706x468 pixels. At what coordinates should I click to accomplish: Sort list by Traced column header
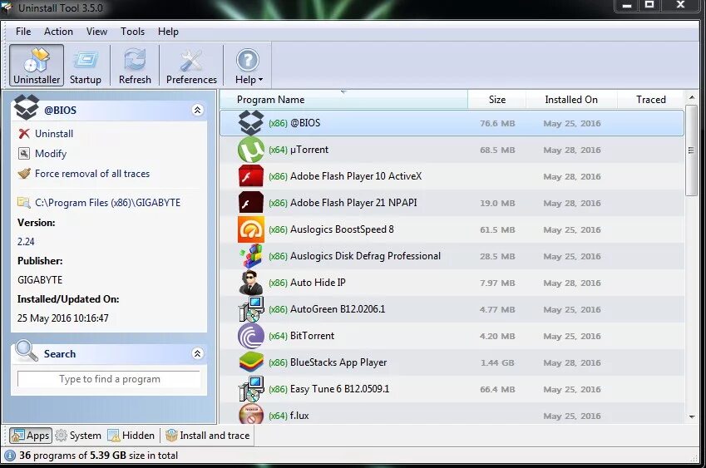tap(650, 100)
